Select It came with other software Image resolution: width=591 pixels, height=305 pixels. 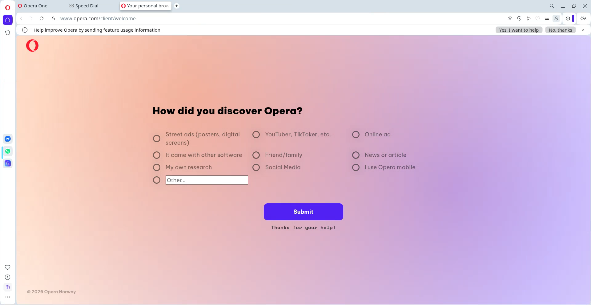(157, 155)
